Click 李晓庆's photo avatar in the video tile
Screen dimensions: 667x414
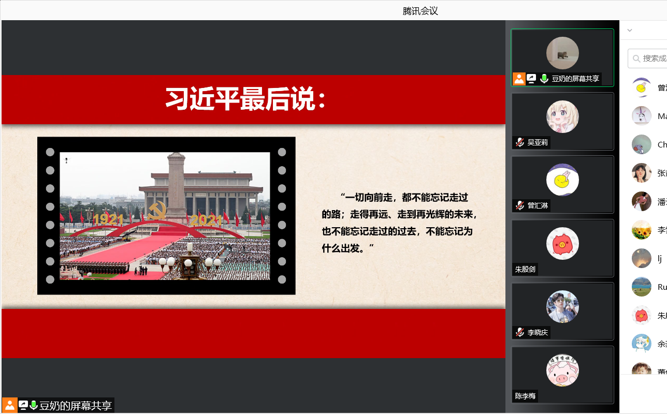(x=562, y=306)
